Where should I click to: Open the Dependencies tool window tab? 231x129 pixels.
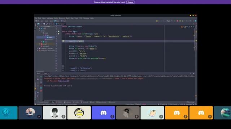101,102
